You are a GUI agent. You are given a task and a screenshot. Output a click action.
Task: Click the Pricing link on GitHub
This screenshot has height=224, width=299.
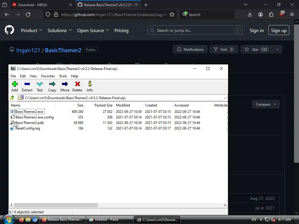tap(121, 30)
